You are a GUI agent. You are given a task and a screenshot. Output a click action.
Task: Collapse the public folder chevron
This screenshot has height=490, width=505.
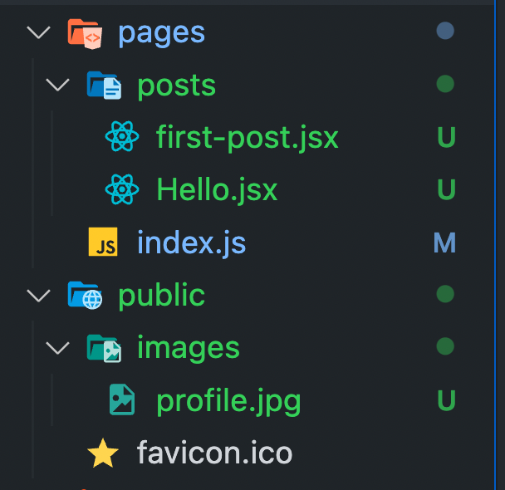coord(39,295)
